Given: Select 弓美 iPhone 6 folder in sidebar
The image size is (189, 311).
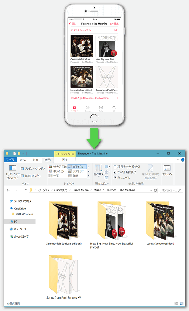Looking at the screenshot, I should click(22, 214).
